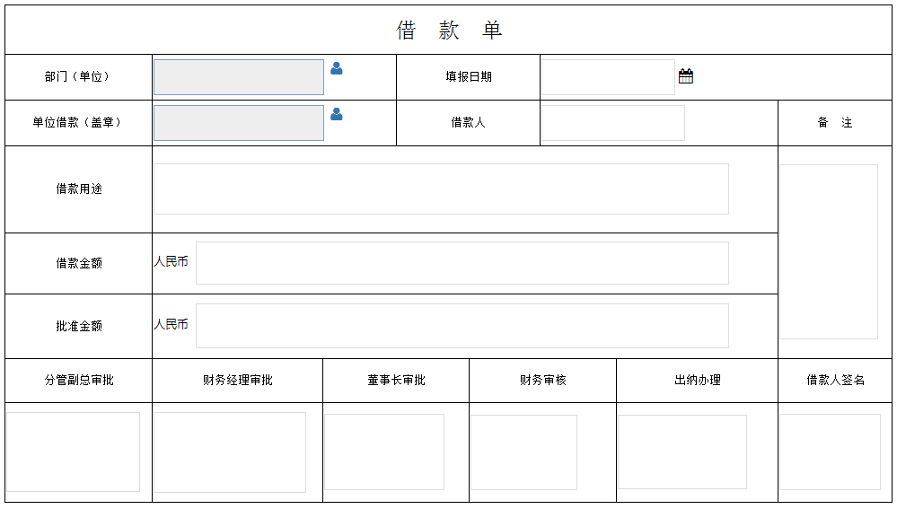The width and height of the screenshot is (897, 509).
Task: Click the person picker icon beside 部门（单位）
Action: point(337,68)
